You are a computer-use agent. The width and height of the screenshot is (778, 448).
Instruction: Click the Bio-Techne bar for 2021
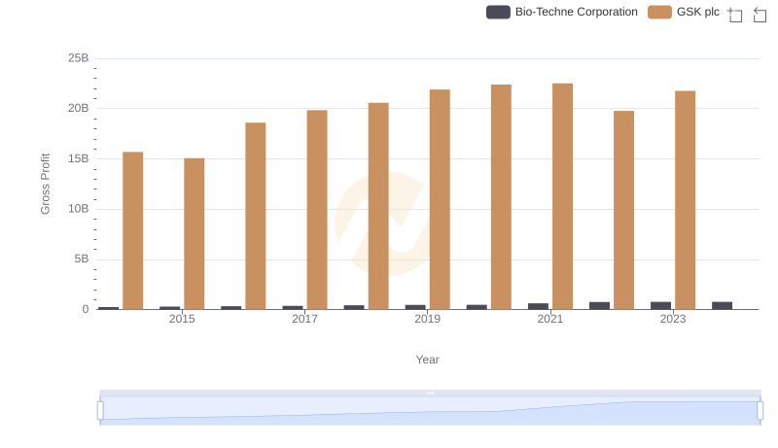click(x=539, y=306)
